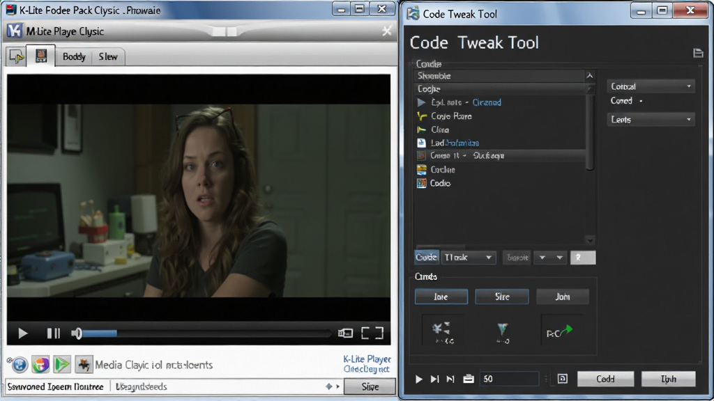Viewport: 714px width, 401px height.
Task: Open the first small arrow dropdown after Bgnoit
Action: pos(542,258)
